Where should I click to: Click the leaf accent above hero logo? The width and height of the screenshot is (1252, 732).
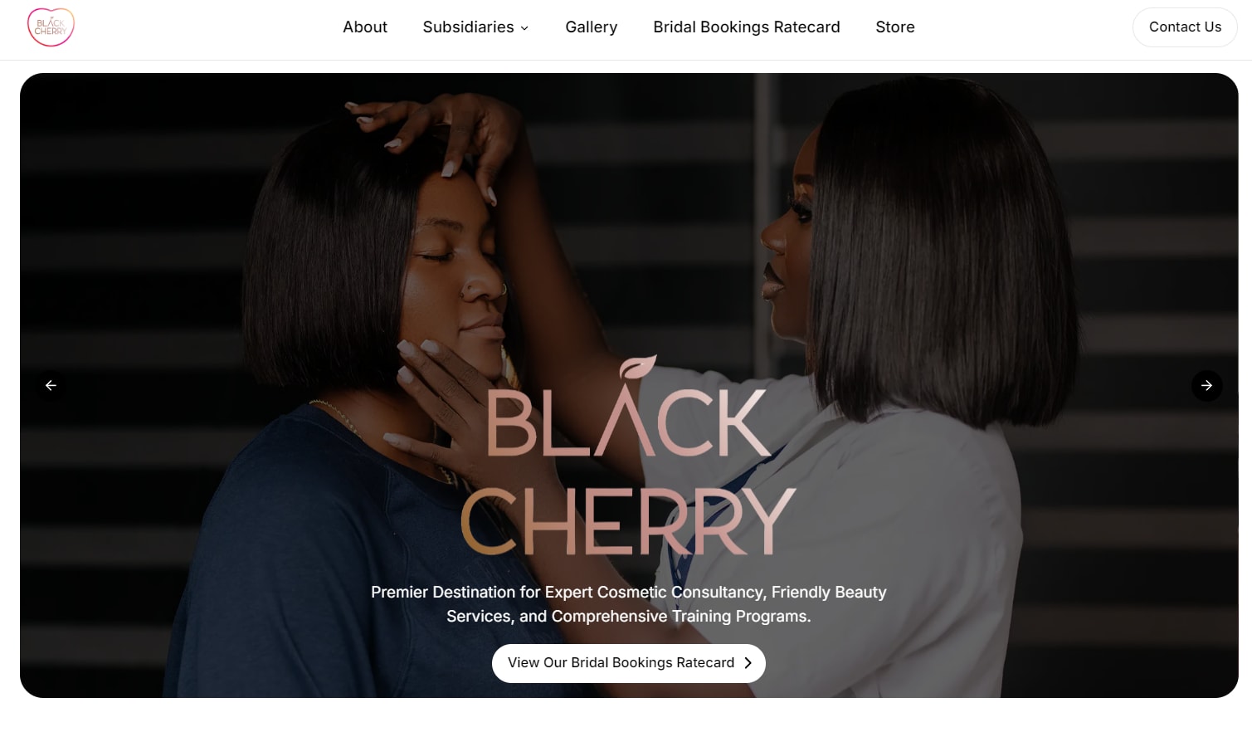[x=639, y=367]
